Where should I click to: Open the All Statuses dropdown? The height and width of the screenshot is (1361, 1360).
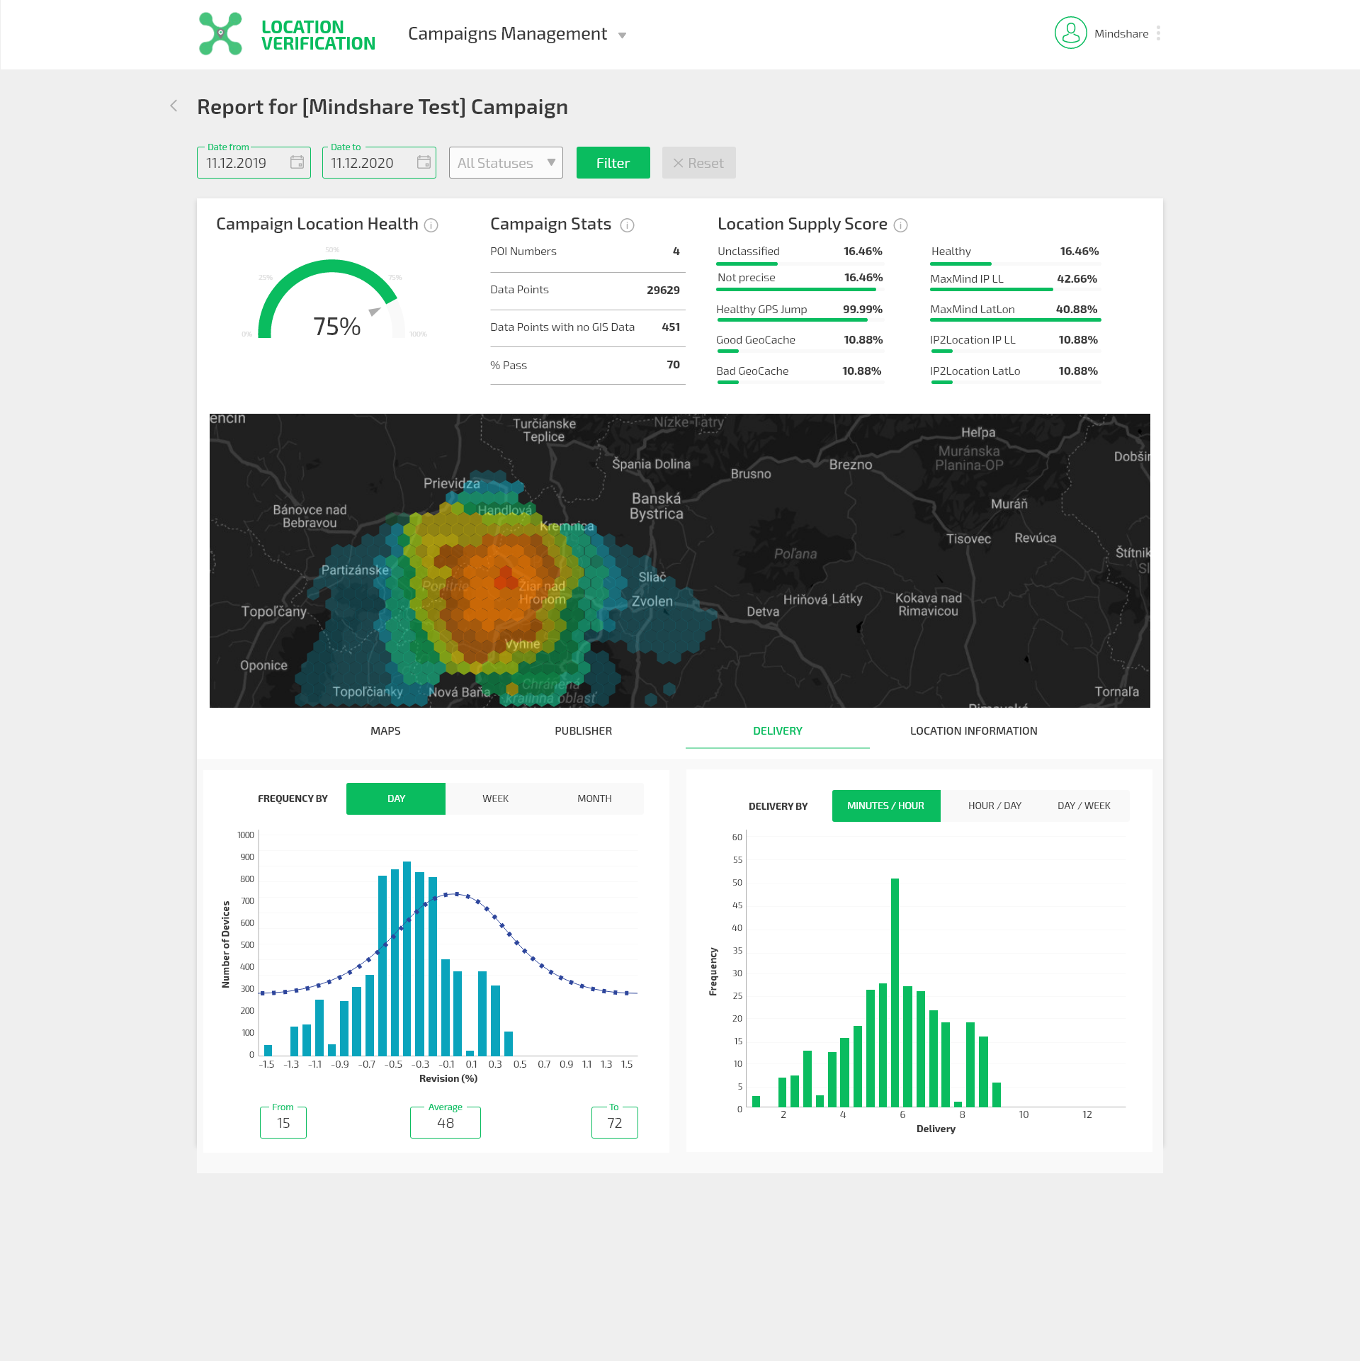pos(505,162)
